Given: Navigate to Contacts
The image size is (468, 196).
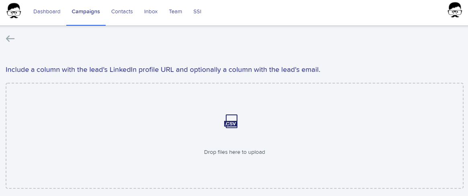Looking at the screenshot, I should 122,12.
